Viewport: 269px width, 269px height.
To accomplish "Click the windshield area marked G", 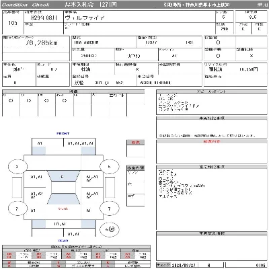I will coord(63,177).
